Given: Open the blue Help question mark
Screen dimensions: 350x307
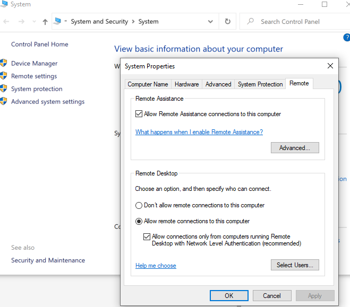Looking at the screenshot, I should pos(347,38).
